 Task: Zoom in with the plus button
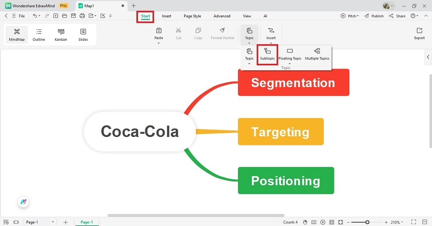pos(386,222)
